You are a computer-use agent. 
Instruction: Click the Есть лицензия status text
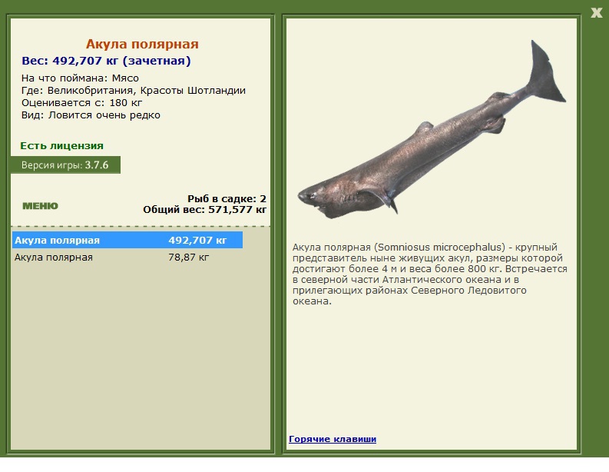[x=61, y=146]
